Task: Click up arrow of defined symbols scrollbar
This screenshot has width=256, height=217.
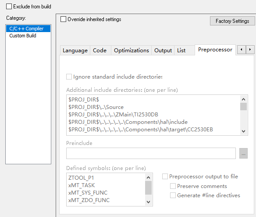Action: click(148, 177)
